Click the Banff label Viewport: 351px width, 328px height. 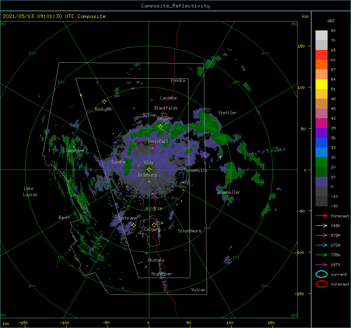[64, 217]
